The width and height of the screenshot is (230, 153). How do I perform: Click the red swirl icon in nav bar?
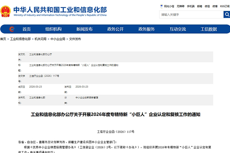[12, 29]
